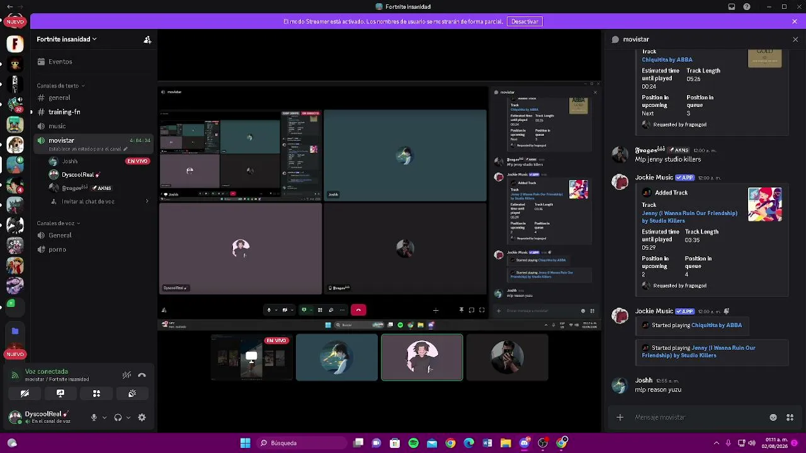
Task: Select the green-outlined participant tile
Action: coord(422,357)
